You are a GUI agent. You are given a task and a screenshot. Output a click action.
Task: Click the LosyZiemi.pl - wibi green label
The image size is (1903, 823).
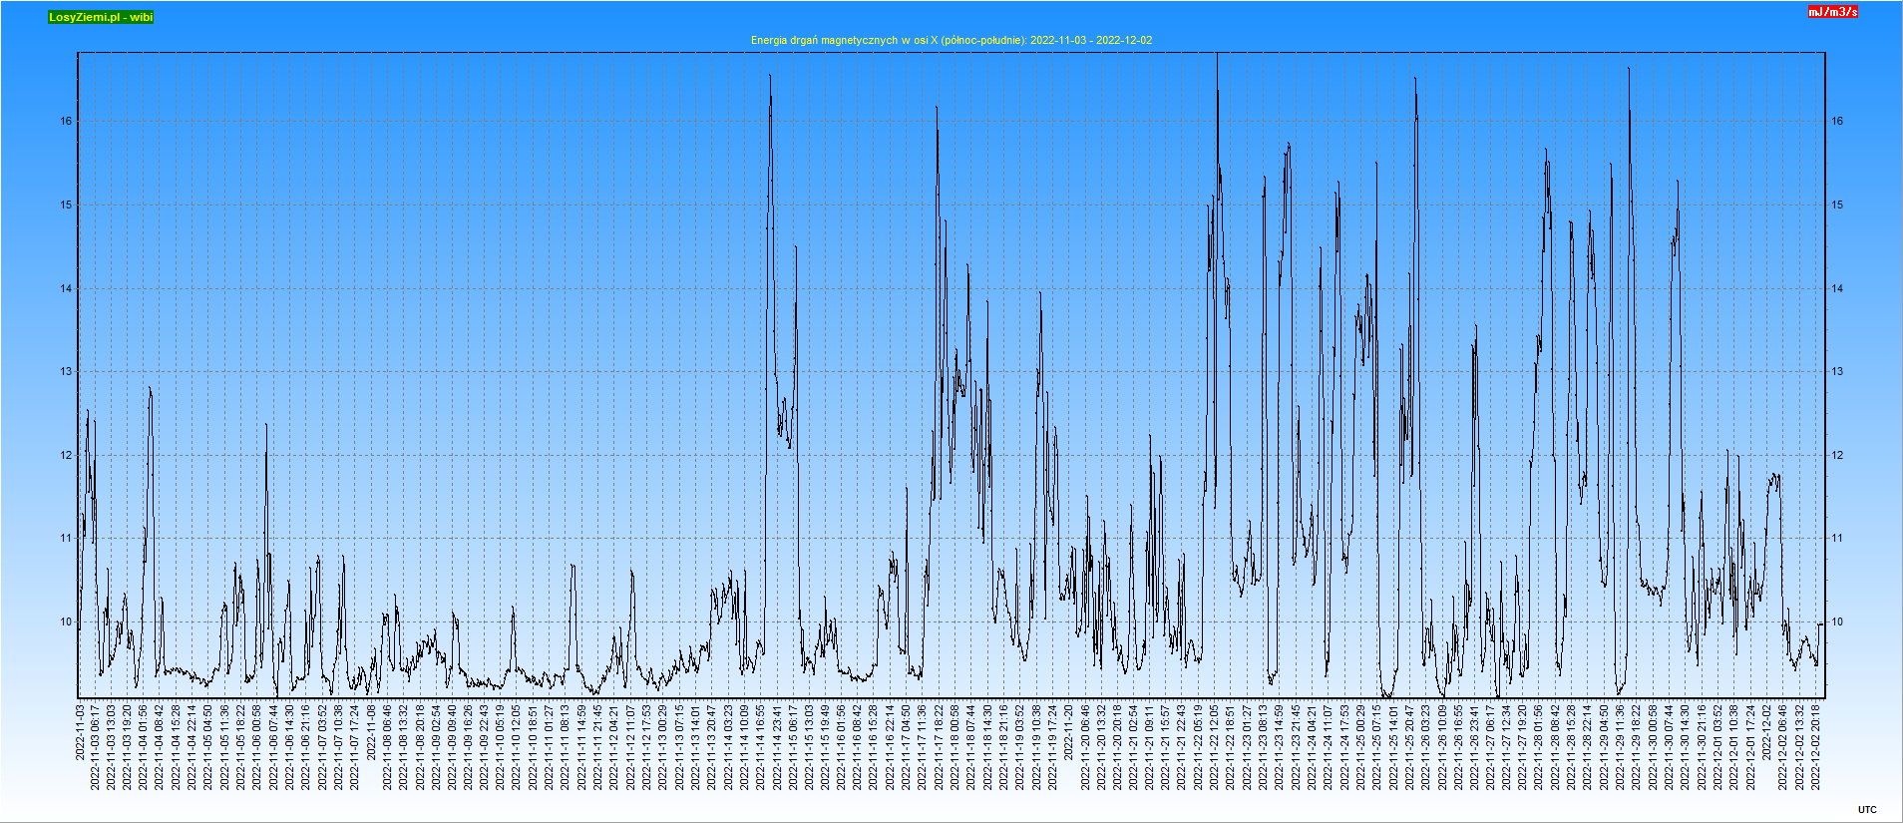[x=101, y=17]
